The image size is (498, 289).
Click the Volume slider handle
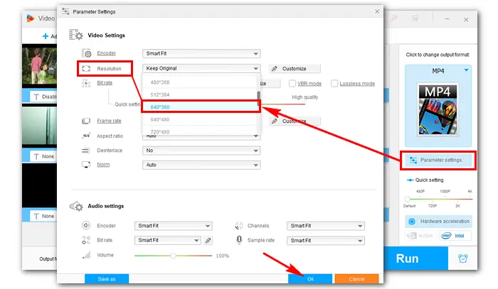173,256
